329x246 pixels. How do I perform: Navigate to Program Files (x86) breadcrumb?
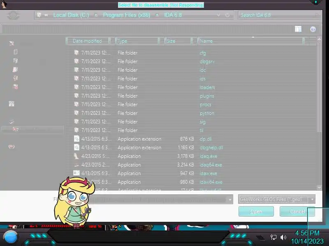tap(127, 15)
